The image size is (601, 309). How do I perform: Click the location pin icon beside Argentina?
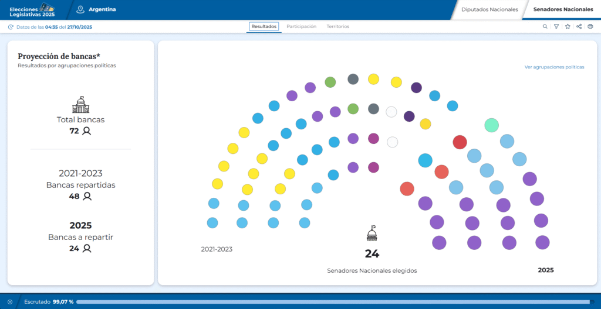(80, 9)
